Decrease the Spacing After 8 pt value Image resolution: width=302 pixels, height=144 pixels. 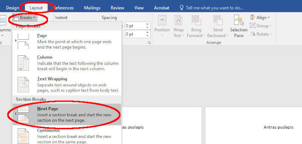(x=148, y=36)
